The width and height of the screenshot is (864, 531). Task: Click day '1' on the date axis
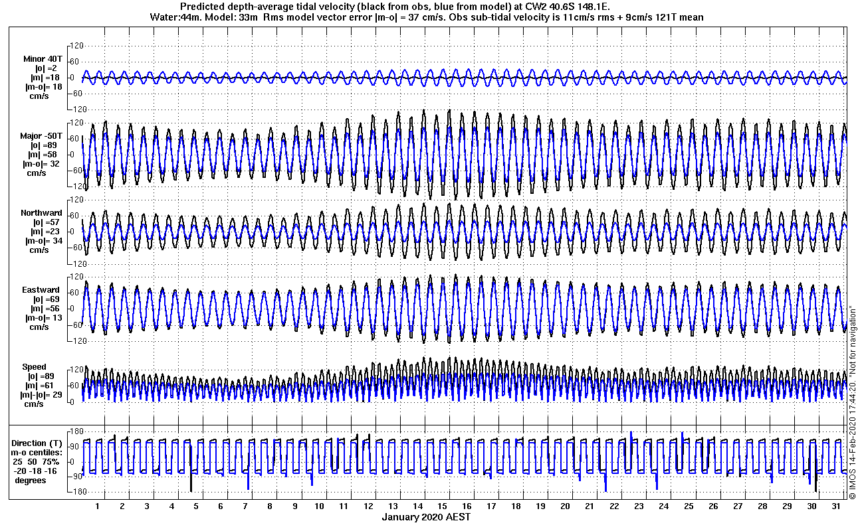pyautogui.click(x=97, y=506)
